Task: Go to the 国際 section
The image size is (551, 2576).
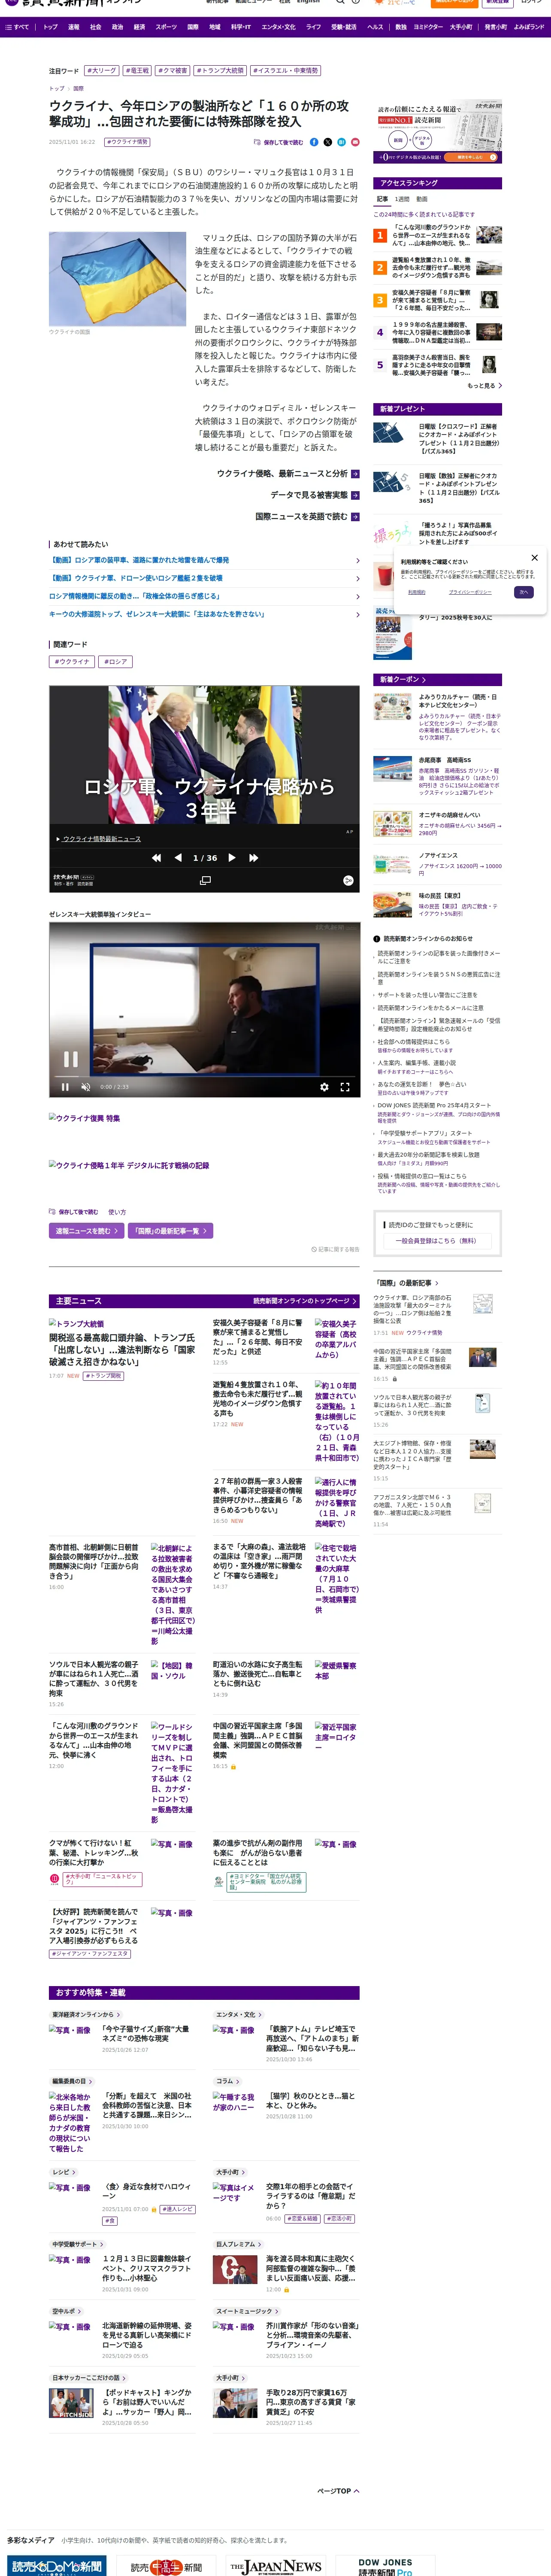Action: pyautogui.click(x=193, y=27)
